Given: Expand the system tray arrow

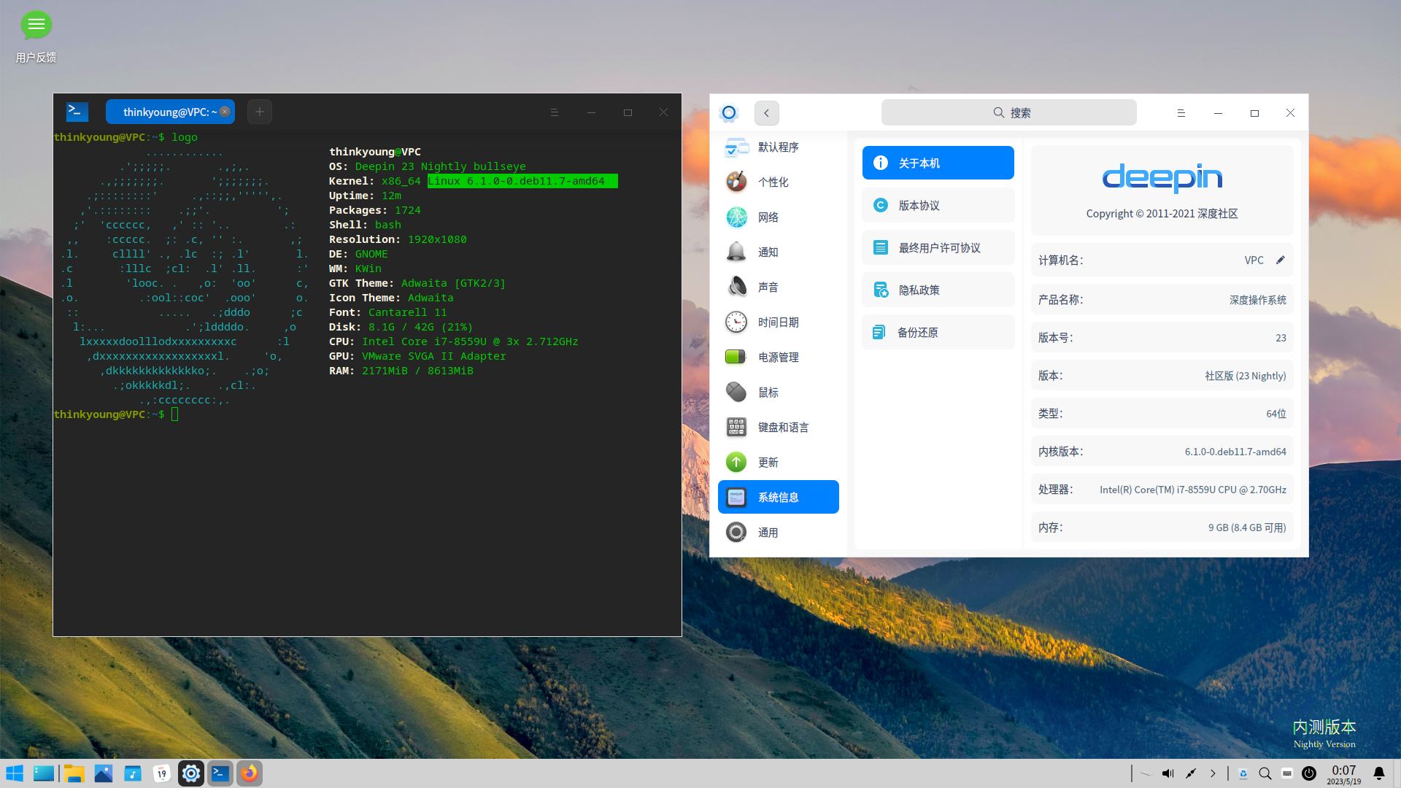Looking at the screenshot, I should click(x=1213, y=773).
